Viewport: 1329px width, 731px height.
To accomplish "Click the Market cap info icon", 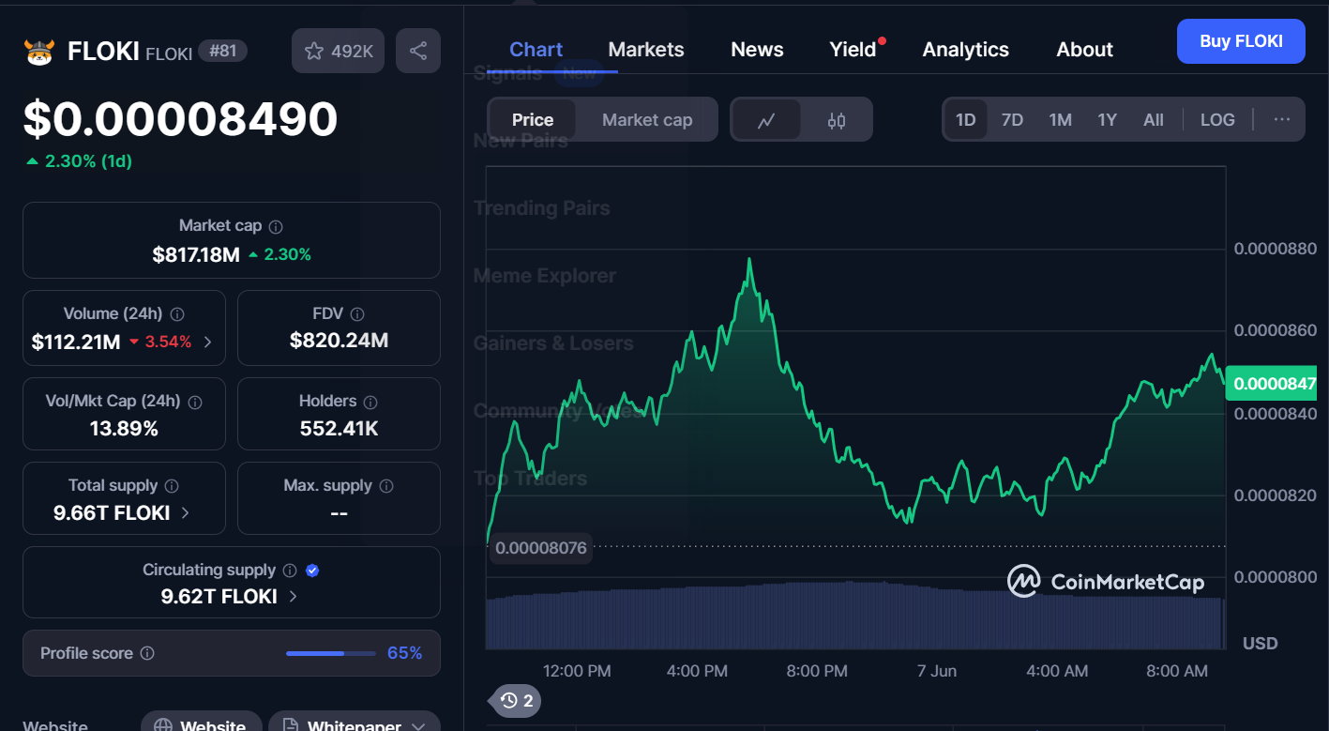I will [x=276, y=226].
